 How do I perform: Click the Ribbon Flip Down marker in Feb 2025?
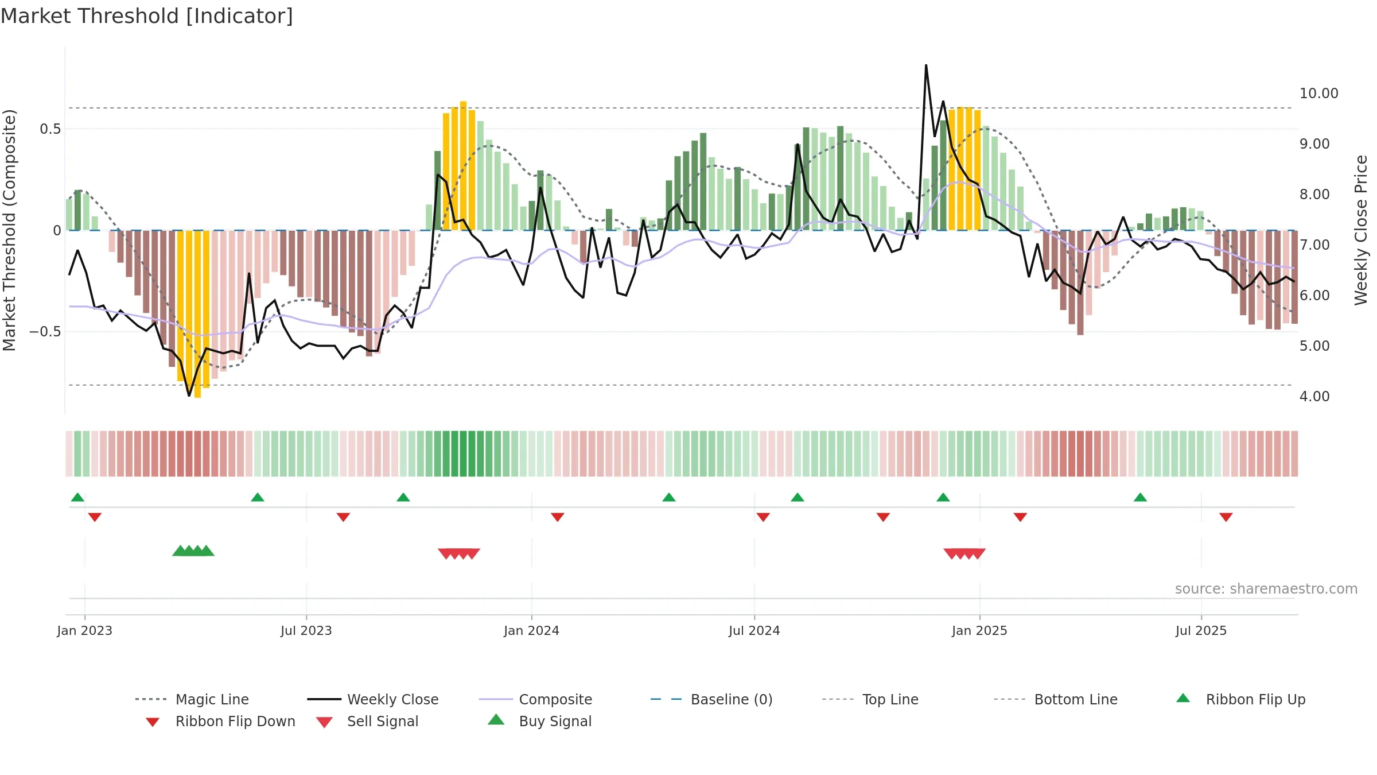point(1020,517)
